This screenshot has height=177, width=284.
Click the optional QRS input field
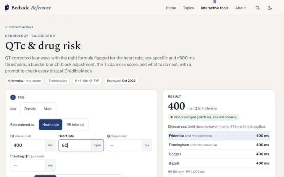(125, 145)
